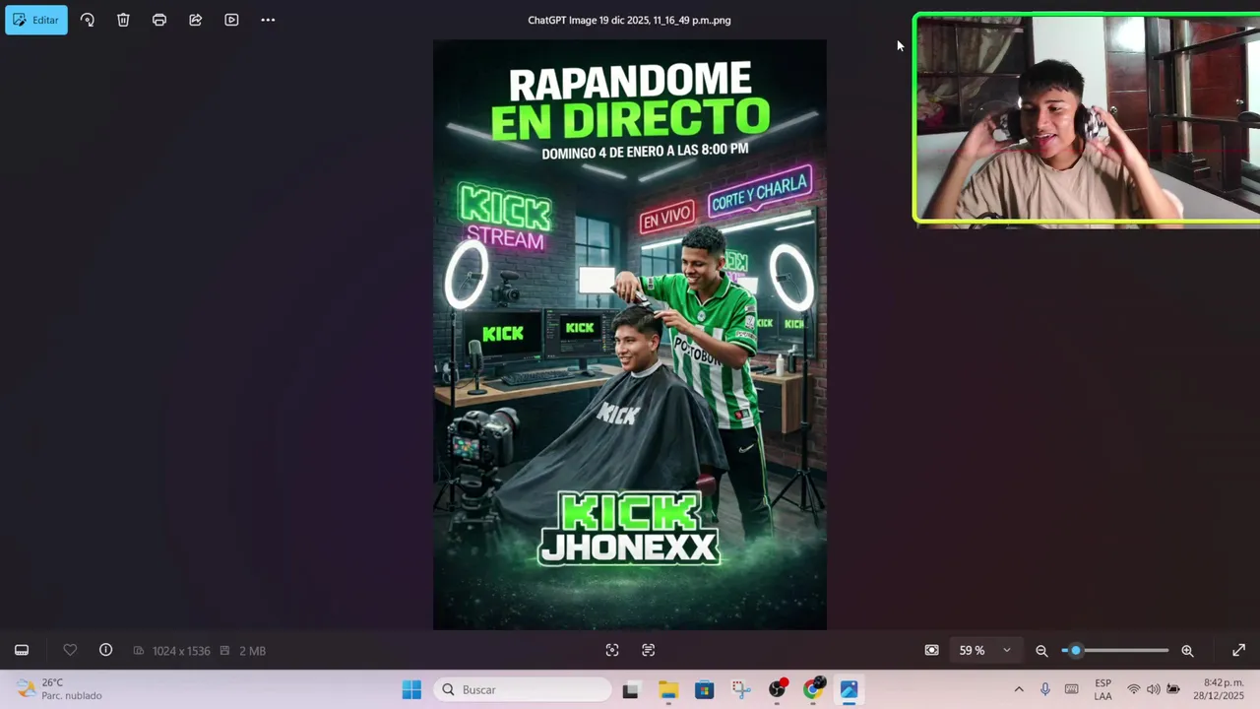This screenshot has height=709, width=1260.
Task: Click the microphone tray icon
Action: pos(1045,689)
